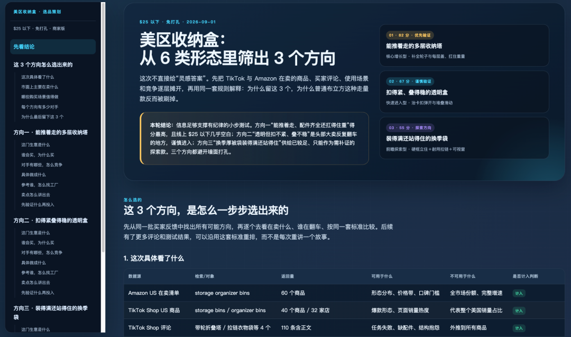Click 这门生意是什么 under 方向二 in sidebar
This screenshot has height=337, width=571.
tap(36, 232)
